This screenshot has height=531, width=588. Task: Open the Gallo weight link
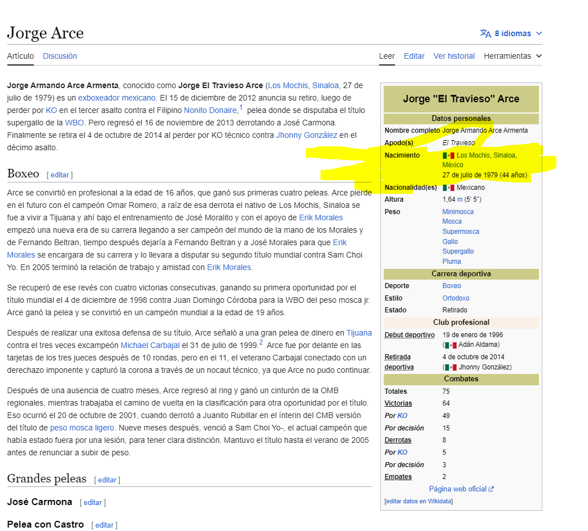click(450, 242)
